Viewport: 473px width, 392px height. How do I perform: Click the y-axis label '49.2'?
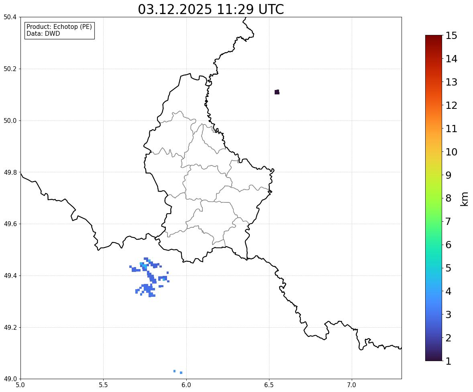tap(10, 327)
